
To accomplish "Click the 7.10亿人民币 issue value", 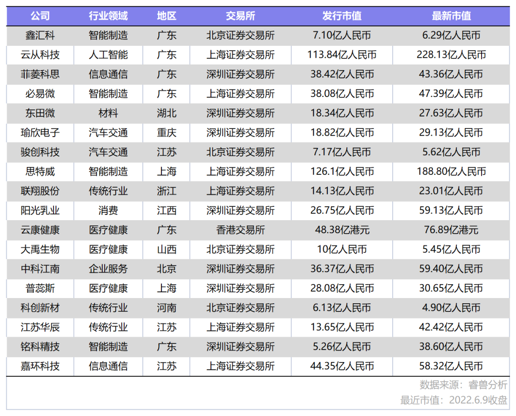I will [x=342, y=35].
